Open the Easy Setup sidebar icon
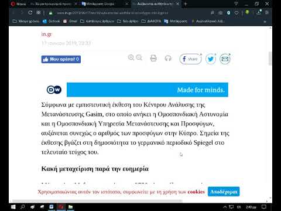Screen dimensions: 281x211 [x=267, y=13]
